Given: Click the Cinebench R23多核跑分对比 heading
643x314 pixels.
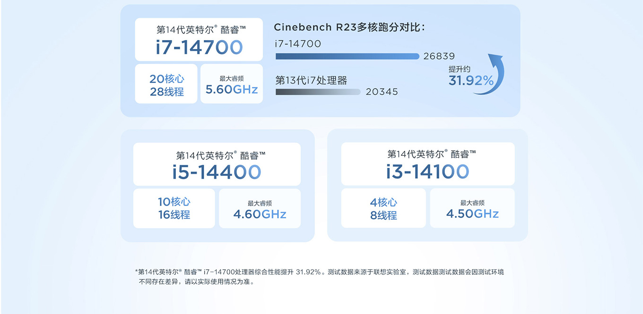Looking at the screenshot, I should click(349, 27).
